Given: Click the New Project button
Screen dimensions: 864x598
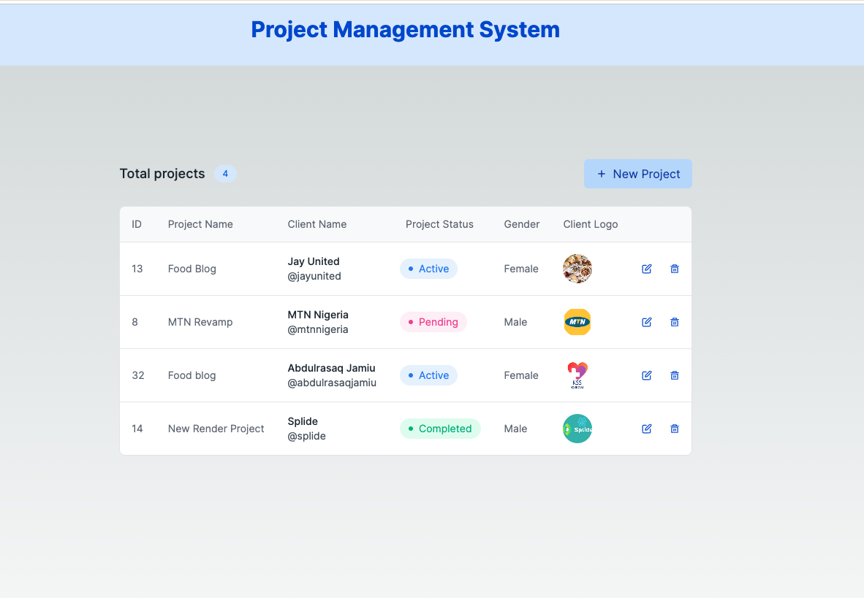Looking at the screenshot, I should (x=637, y=174).
